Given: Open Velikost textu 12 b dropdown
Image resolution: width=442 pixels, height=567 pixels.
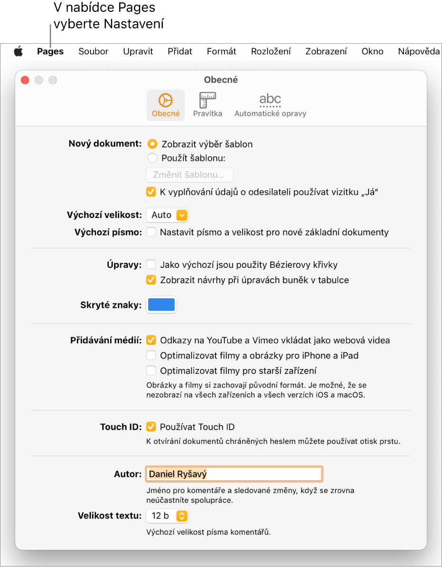Looking at the screenshot, I should pos(168,516).
